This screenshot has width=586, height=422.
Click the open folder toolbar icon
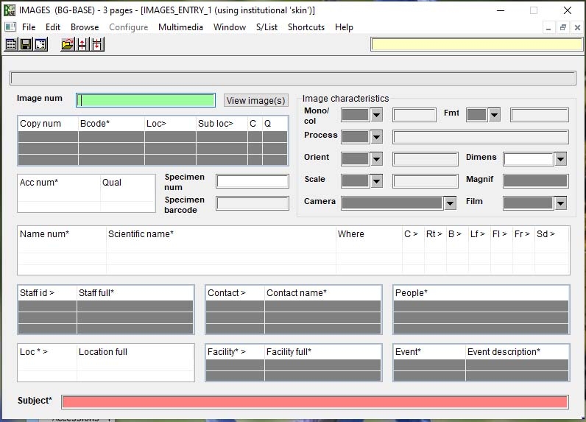[68, 45]
